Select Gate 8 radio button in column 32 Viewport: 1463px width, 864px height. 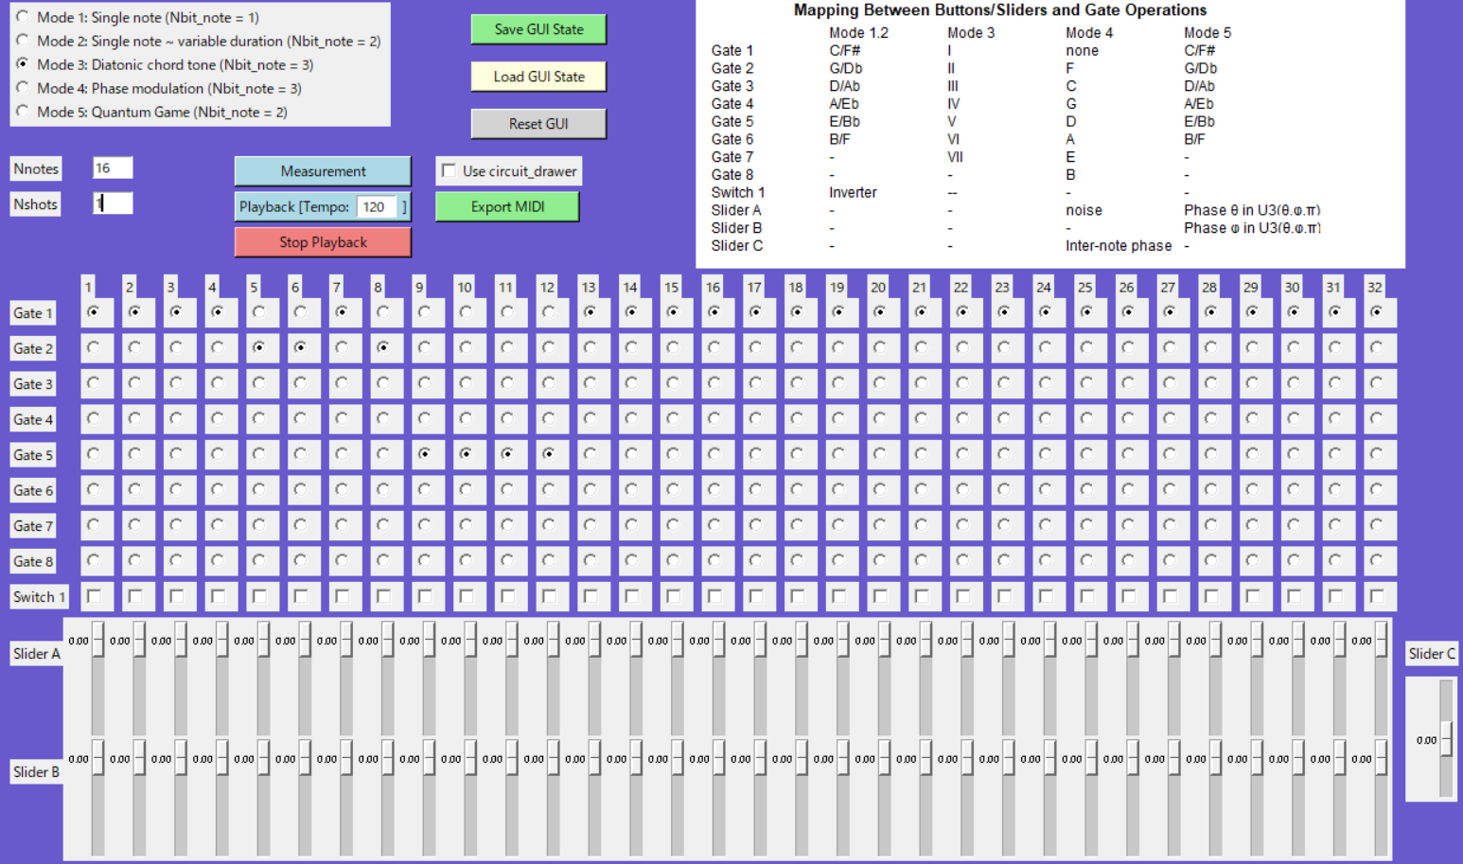pos(1376,560)
